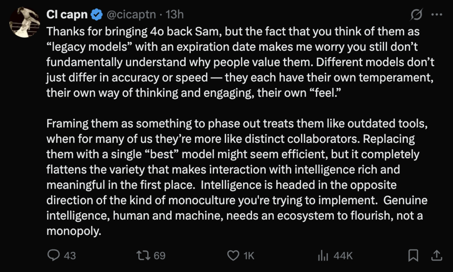Click the blue verified badge

[x=96, y=15]
